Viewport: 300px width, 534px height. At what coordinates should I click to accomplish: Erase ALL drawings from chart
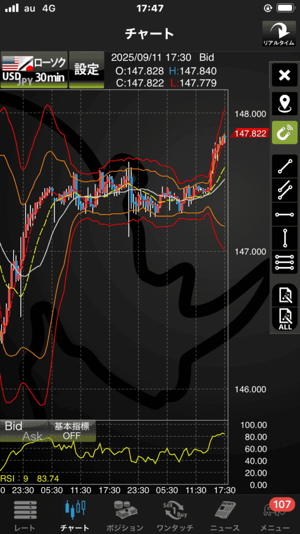(284, 319)
